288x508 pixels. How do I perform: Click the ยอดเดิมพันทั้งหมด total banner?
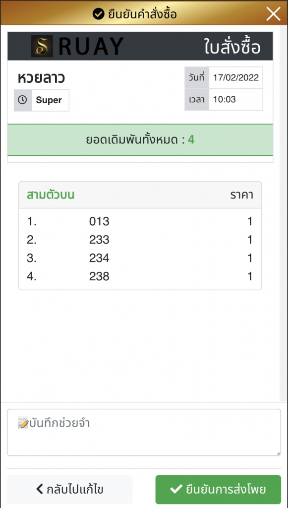pos(140,140)
